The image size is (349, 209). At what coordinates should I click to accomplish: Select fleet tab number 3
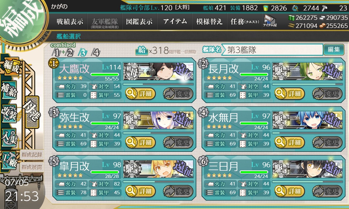point(83,53)
